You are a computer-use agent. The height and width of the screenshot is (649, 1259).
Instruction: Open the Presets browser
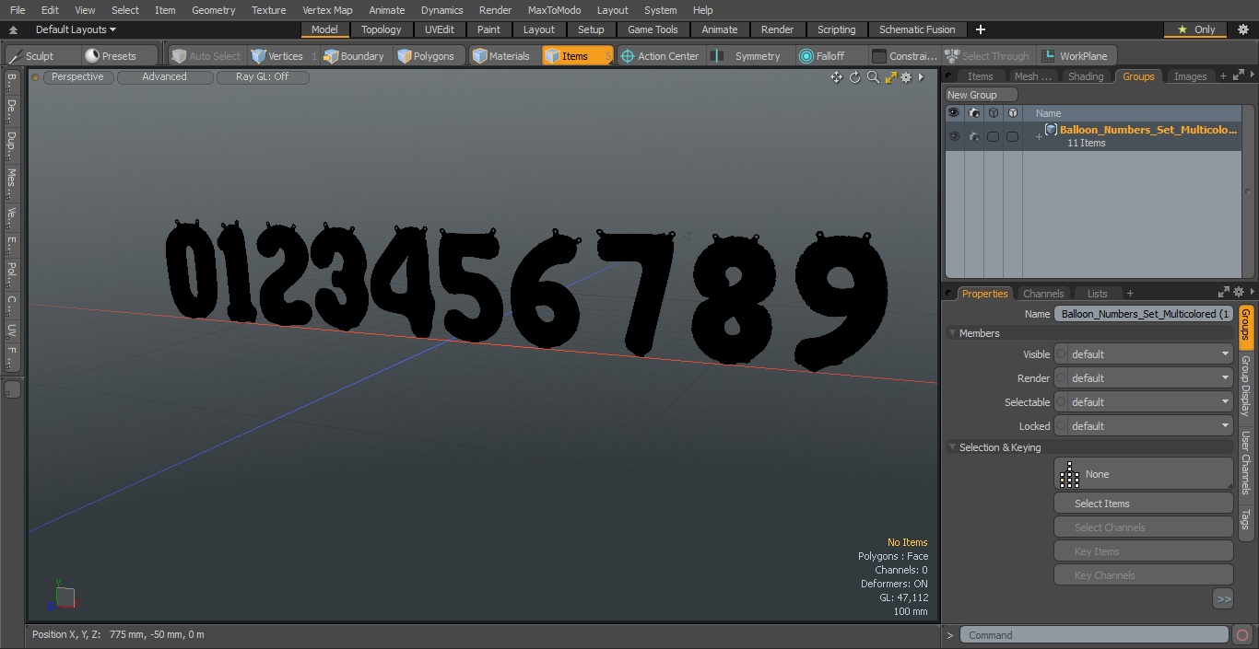[111, 56]
